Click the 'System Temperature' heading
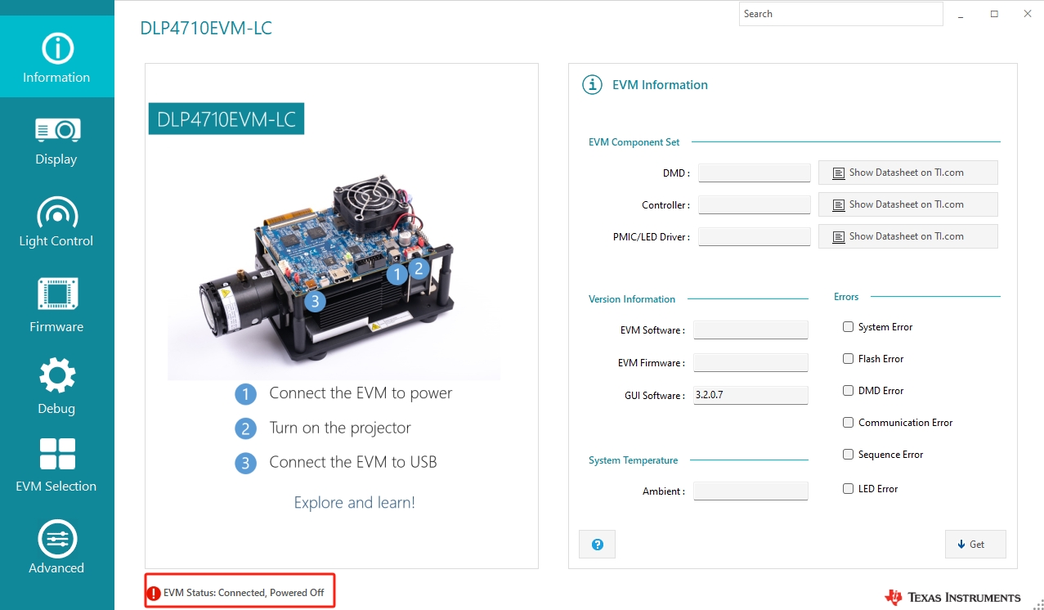1044x610 pixels. [633, 460]
